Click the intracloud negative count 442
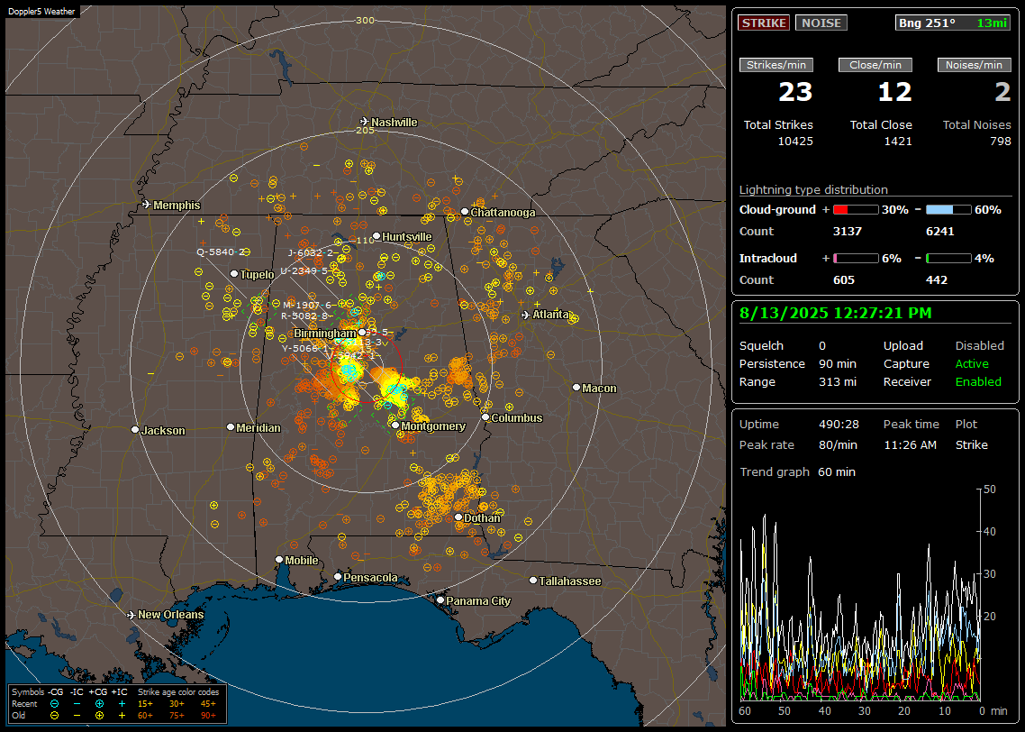1025x732 pixels. click(x=936, y=279)
